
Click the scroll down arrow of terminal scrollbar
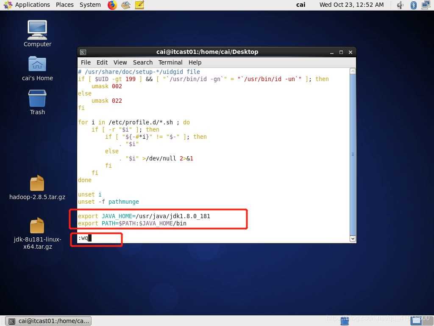coord(353,239)
